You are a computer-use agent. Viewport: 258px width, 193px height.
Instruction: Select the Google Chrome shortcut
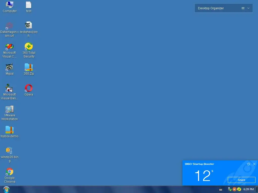click(x=9, y=175)
